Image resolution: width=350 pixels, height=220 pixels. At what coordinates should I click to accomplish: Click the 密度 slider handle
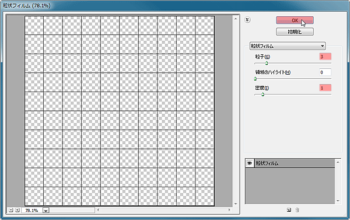pyautogui.click(x=262, y=95)
